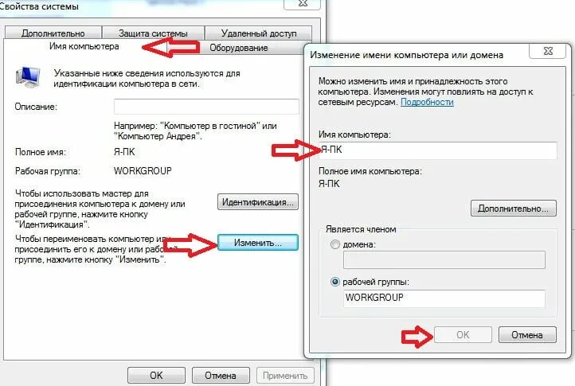Click OK in System Properties window

156,376
